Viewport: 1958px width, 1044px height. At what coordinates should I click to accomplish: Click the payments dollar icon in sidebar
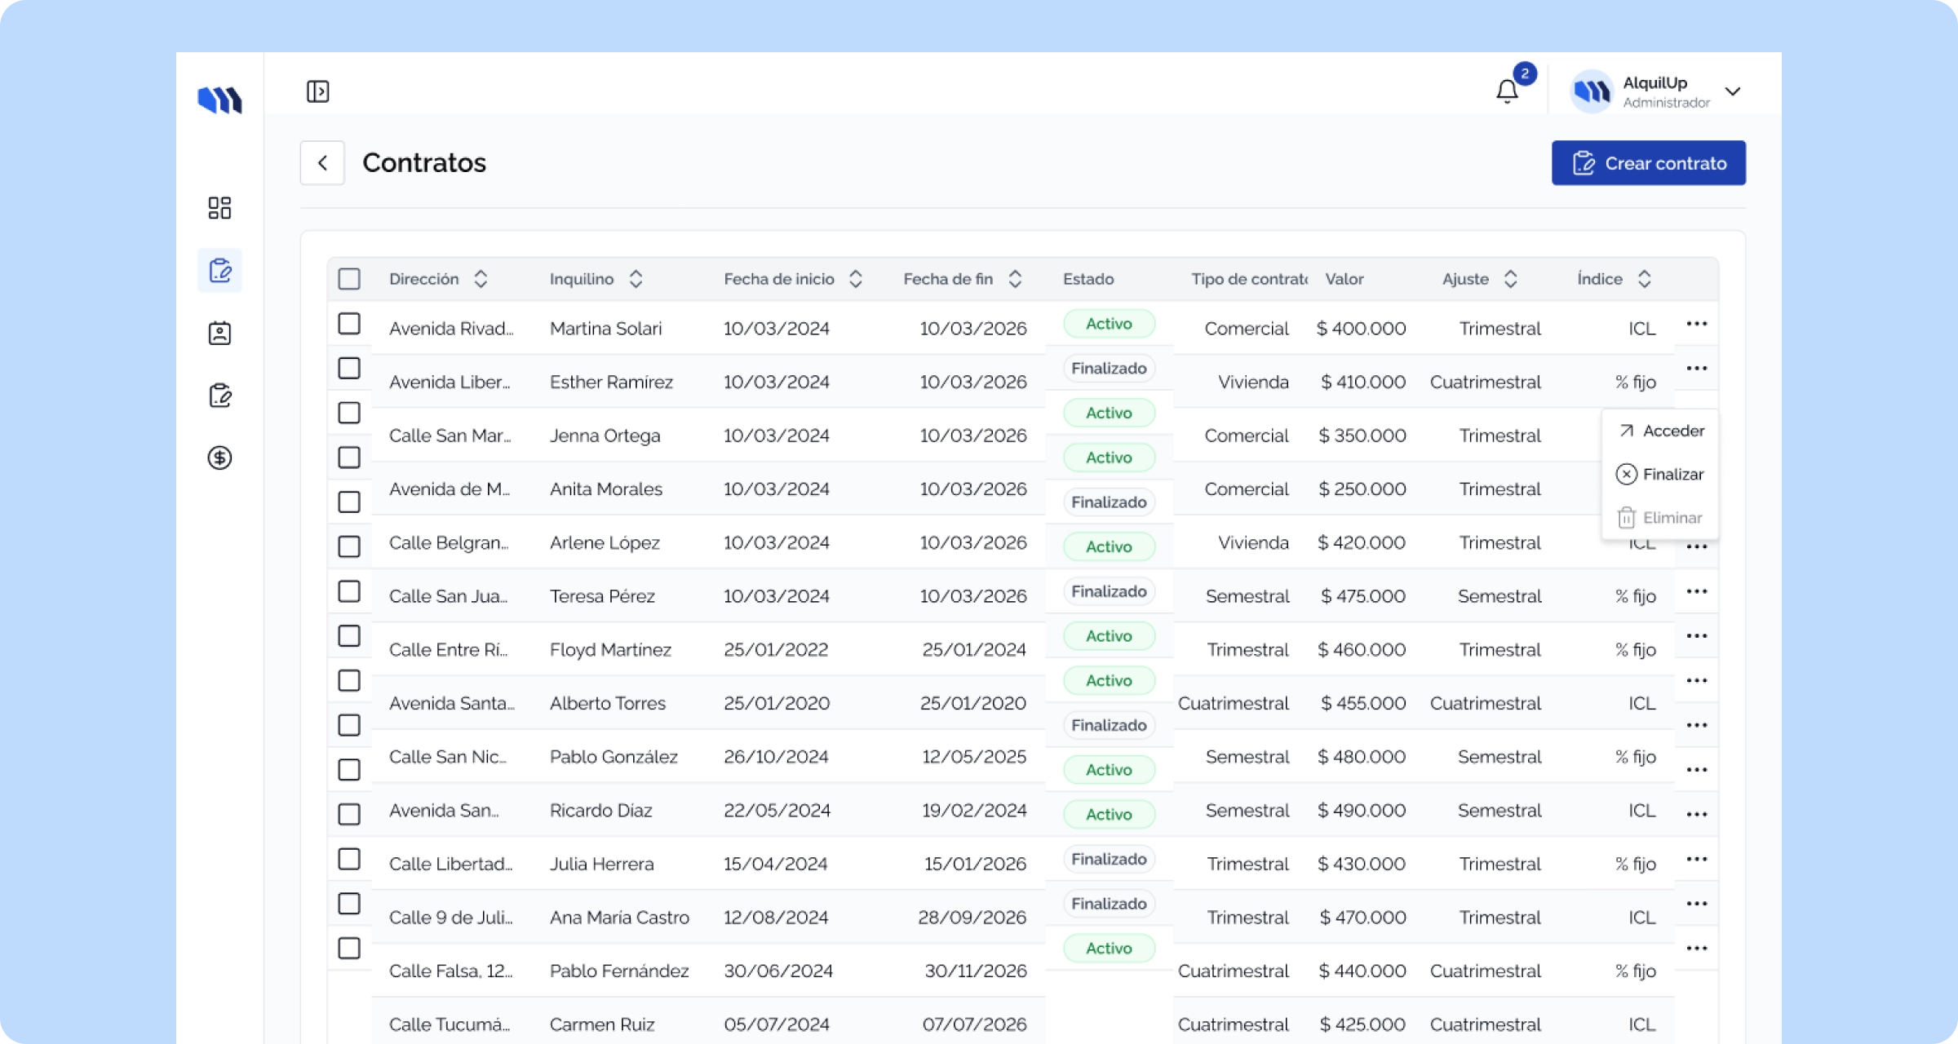pyautogui.click(x=219, y=458)
